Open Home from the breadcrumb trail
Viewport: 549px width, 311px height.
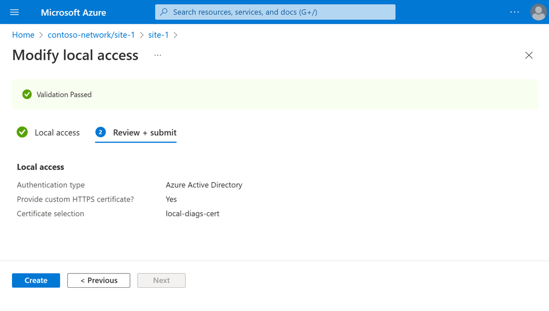coord(23,35)
